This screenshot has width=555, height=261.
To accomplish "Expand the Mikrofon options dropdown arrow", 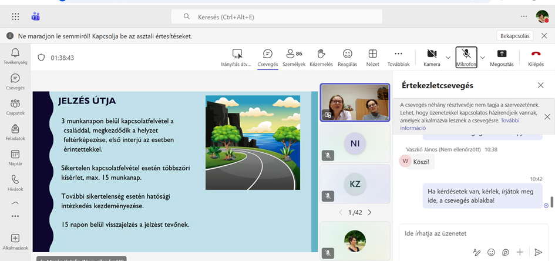I will pos(483,57).
